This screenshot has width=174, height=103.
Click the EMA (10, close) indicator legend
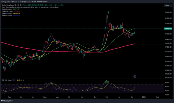[x=11, y=15]
